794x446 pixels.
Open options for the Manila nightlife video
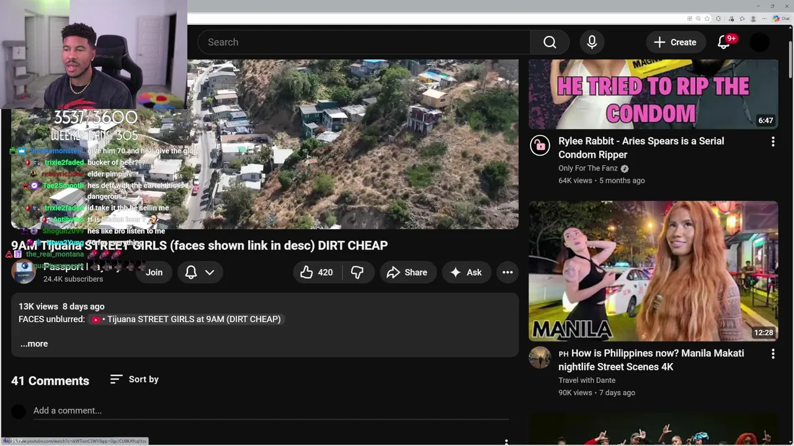[773, 354]
